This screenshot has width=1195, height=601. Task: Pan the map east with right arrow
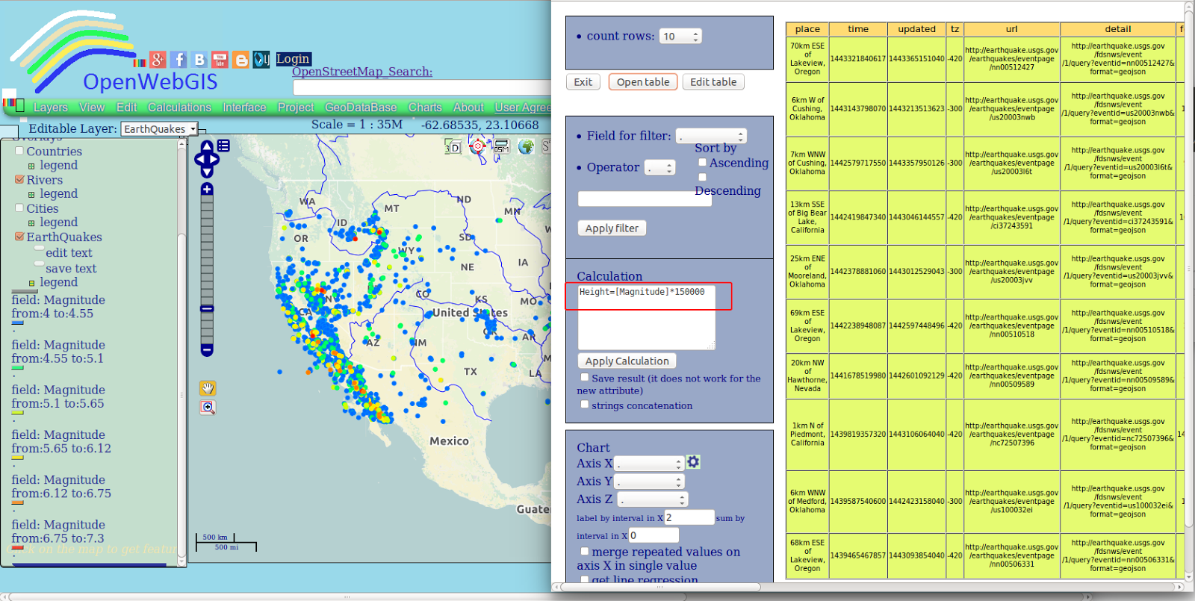[x=215, y=159]
